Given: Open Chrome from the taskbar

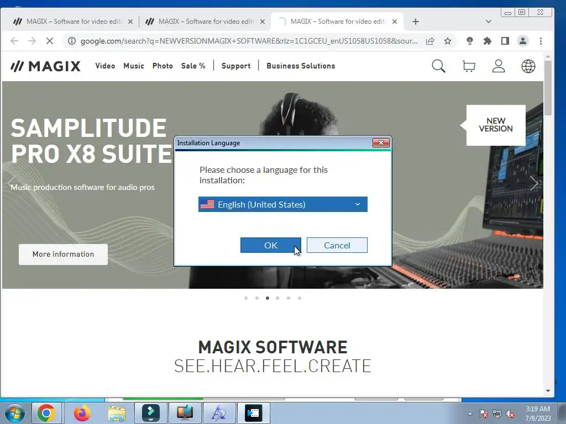Looking at the screenshot, I should (46, 413).
